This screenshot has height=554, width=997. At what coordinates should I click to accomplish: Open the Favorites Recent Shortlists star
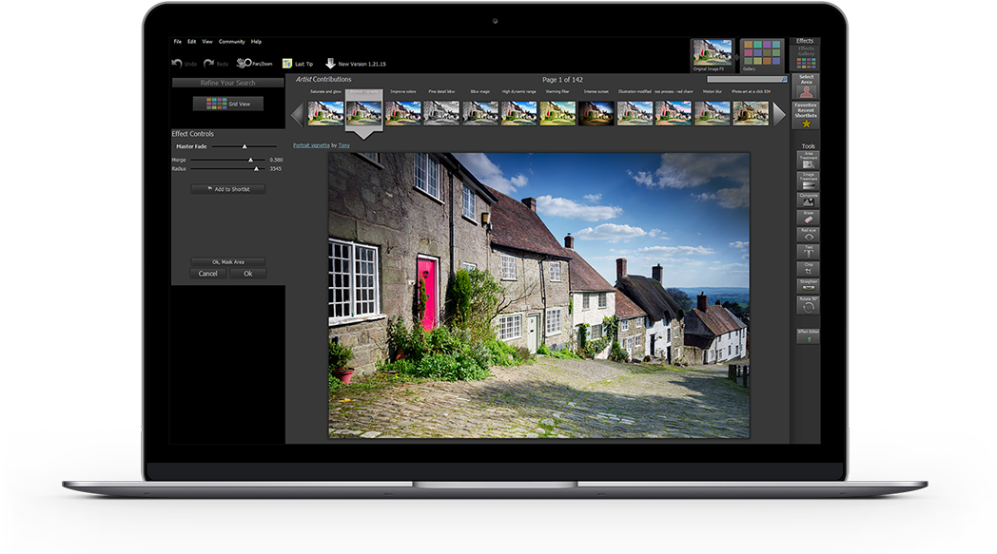(x=807, y=116)
